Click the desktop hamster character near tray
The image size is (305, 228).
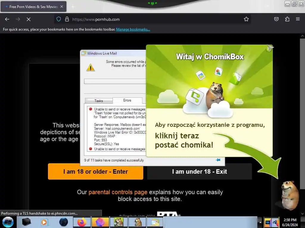point(289,195)
